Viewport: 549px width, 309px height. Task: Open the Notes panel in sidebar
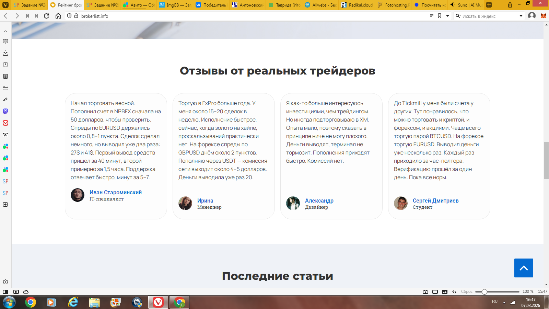[5, 76]
